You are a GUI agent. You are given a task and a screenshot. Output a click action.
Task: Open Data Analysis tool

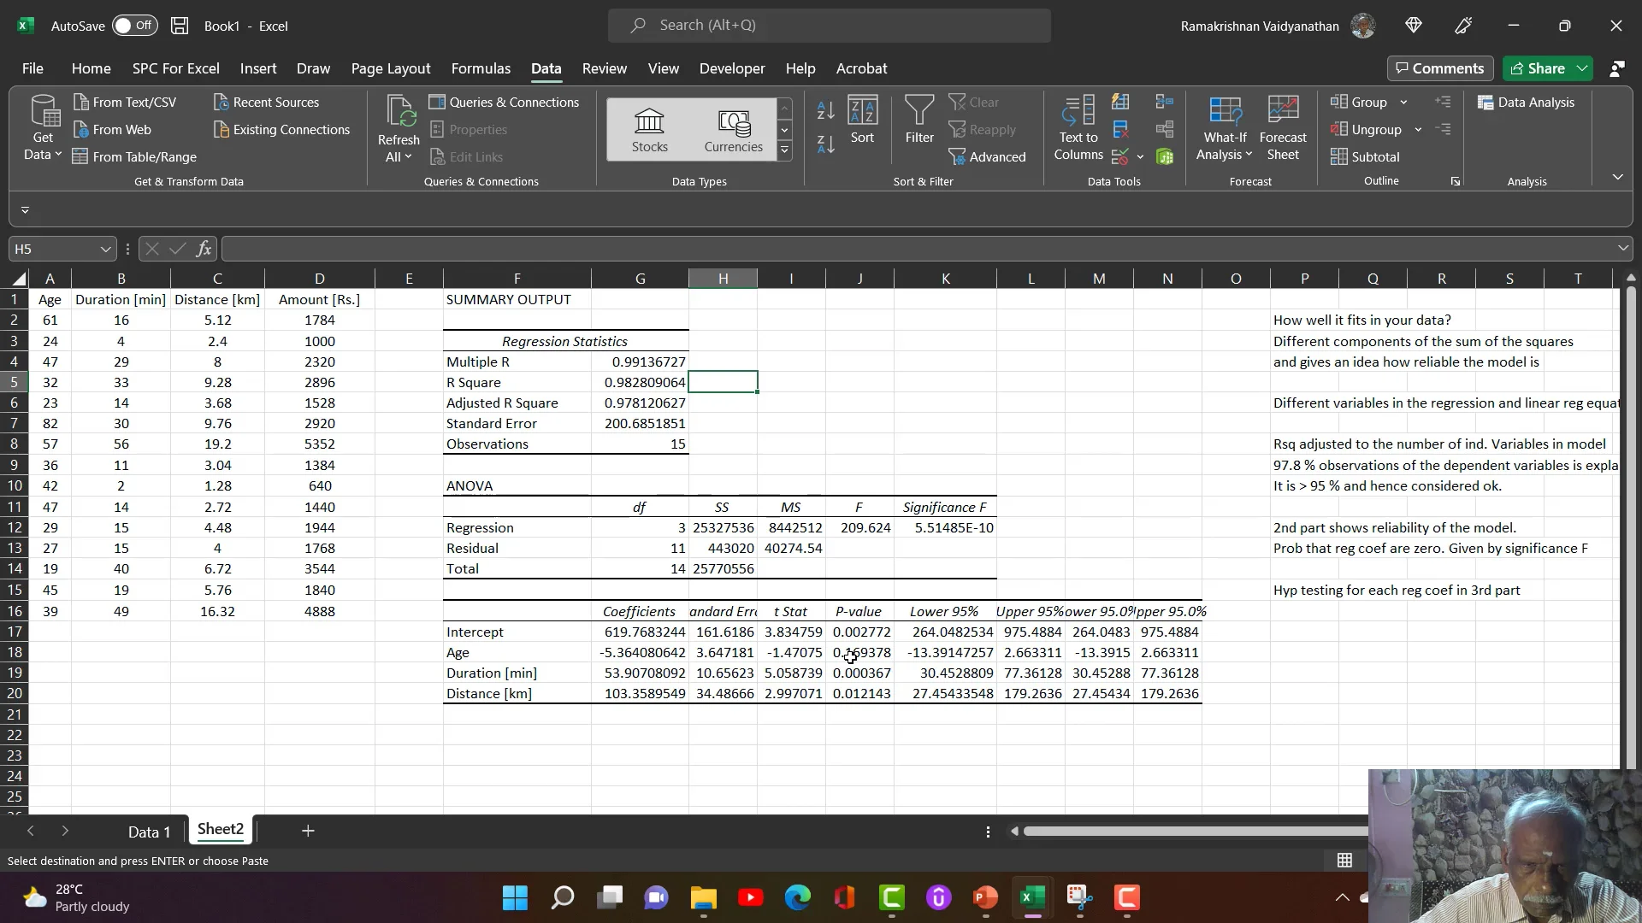1528,102
